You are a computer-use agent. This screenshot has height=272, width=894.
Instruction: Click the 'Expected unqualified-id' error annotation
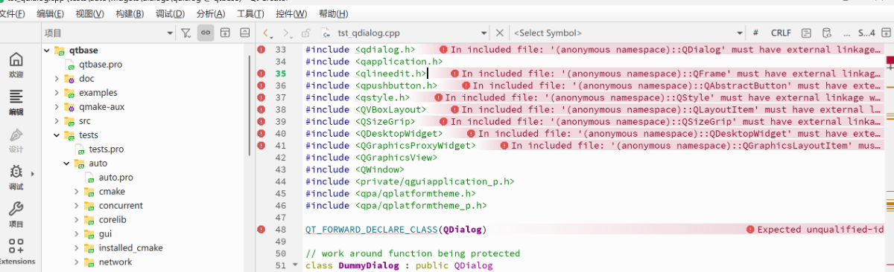pos(816,230)
